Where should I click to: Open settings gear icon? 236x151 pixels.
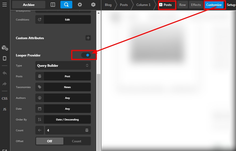click(x=80, y=5)
